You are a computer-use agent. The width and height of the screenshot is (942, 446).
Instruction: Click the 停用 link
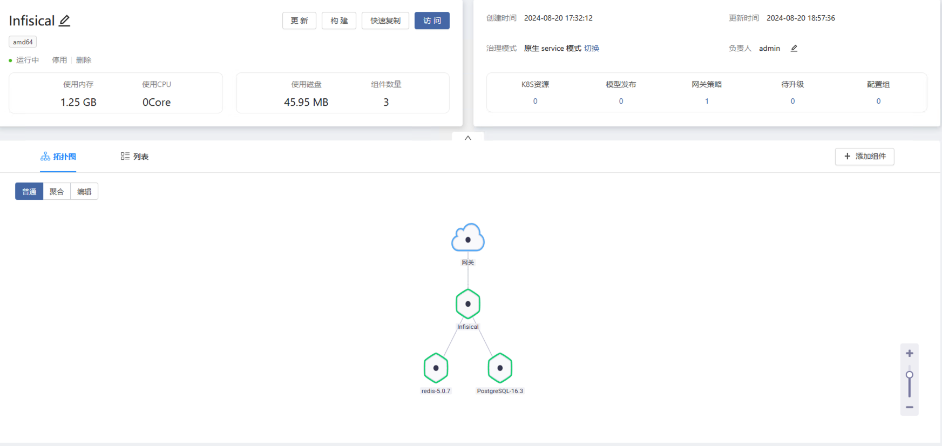(59, 60)
